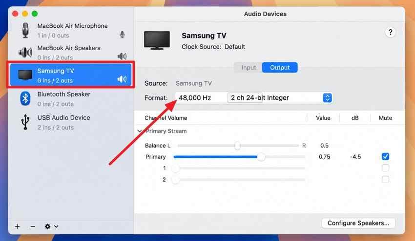Viewport: 415px width, 241px height.
Task: Toggle mute checkbox for channel 1
Action: coord(385,168)
